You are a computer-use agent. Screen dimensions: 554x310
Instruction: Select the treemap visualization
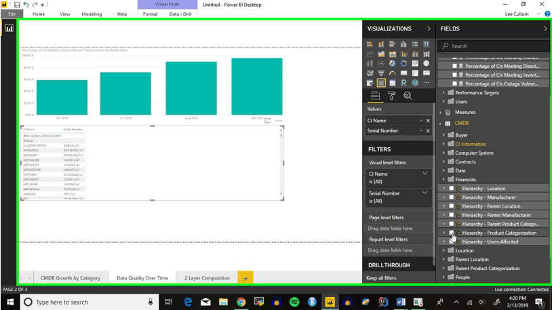[415, 63]
